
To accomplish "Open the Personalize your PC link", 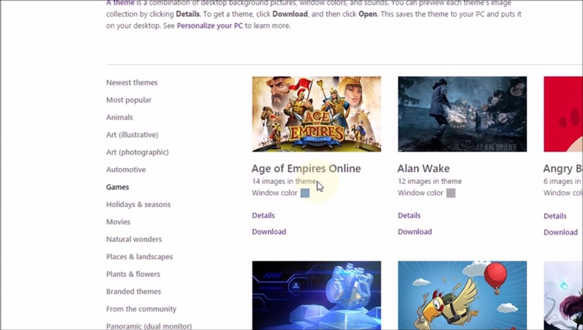I will 210,26.
